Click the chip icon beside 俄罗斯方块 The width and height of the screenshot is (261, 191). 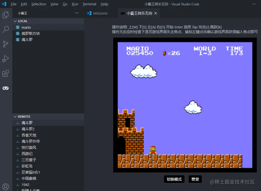17,33
